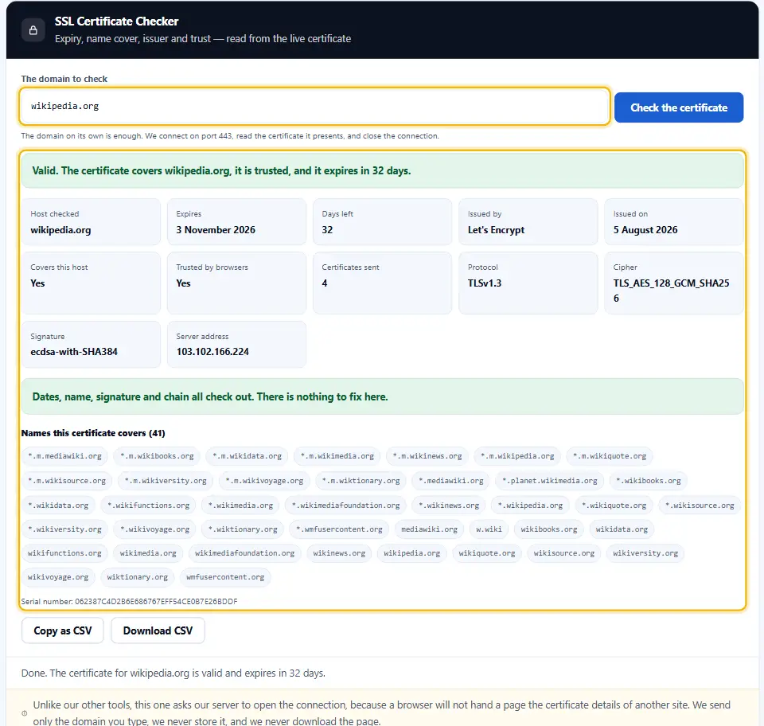Click the *.m.wikiquote.org name chip
The width and height of the screenshot is (764, 726).
coord(610,456)
